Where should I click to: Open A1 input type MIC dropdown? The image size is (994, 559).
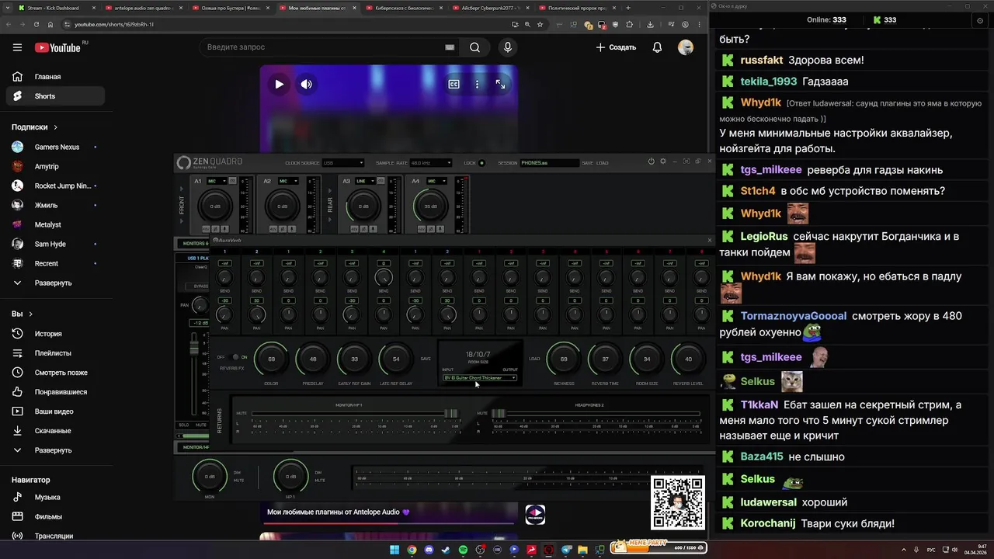[x=217, y=181]
